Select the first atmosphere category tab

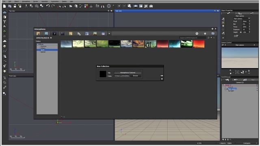38,34
